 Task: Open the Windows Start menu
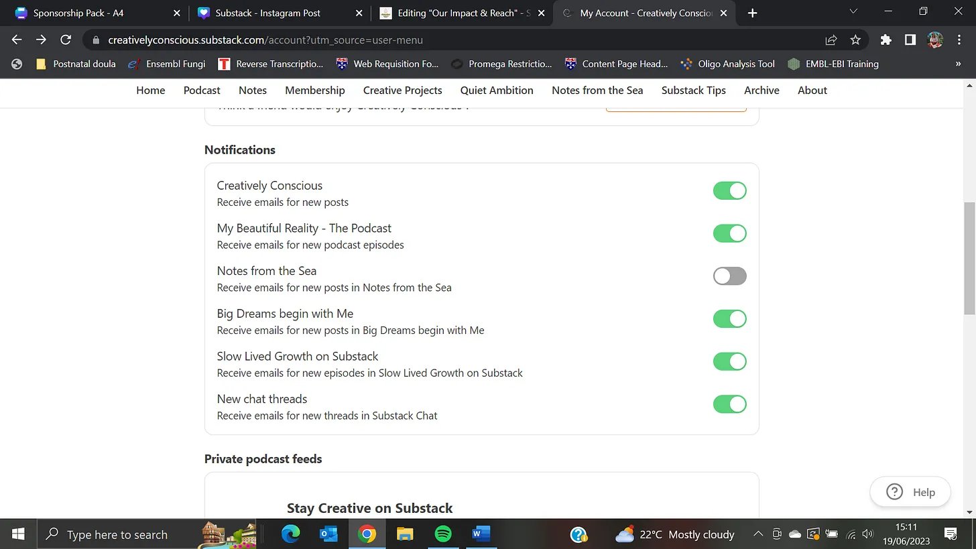18,534
